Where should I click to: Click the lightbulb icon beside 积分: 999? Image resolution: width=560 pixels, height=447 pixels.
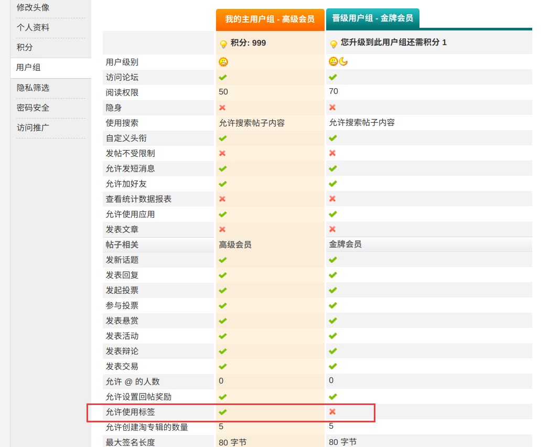pyautogui.click(x=223, y=44)
